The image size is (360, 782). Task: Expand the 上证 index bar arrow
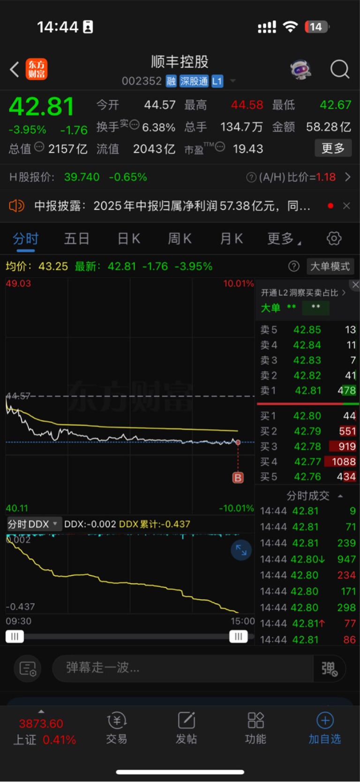(x=41, y=712)
